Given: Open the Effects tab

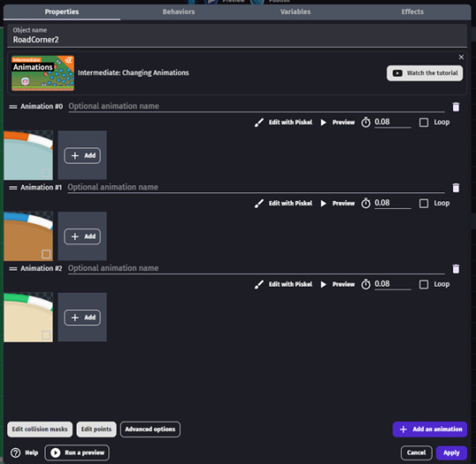Looking at the screenshot, I should click(x=413, y=11).
